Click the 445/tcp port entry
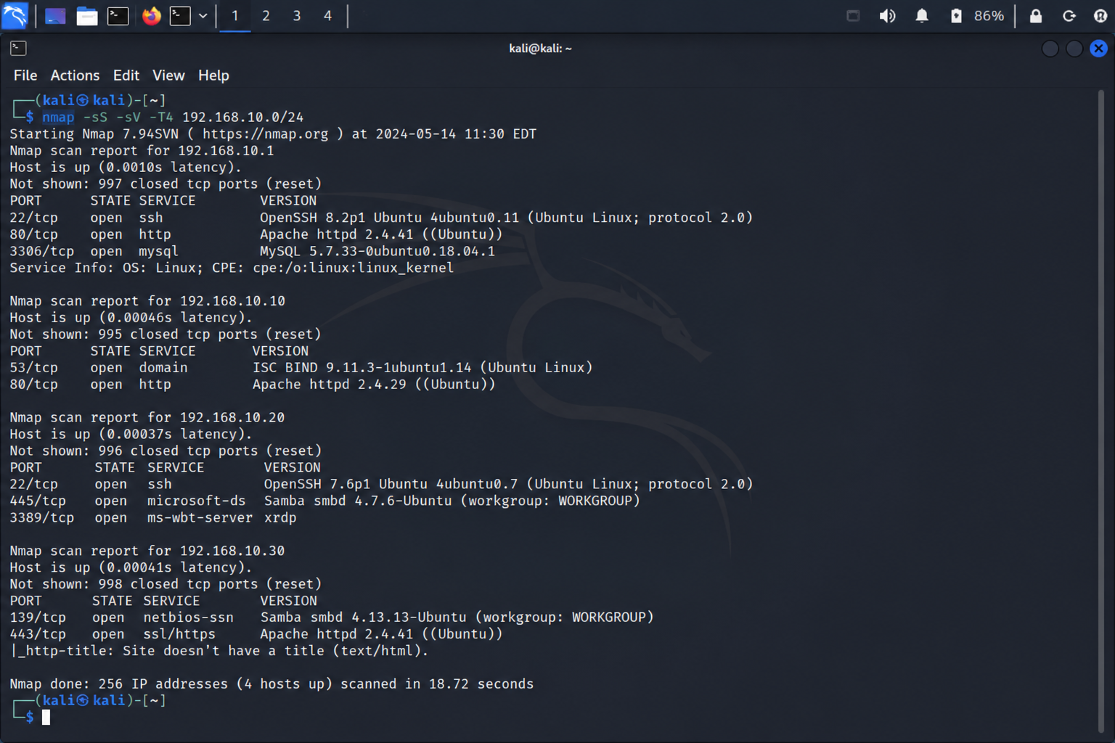 [38, 500]
